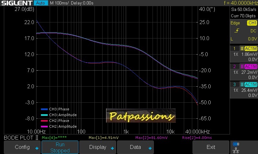Click the Edge trigger type label
This screenshot has width=258, height=154.
tap(235, 23)
